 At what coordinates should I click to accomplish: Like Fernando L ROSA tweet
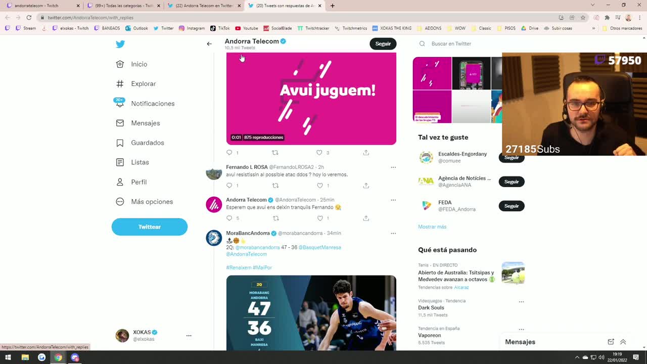(319, 186)
